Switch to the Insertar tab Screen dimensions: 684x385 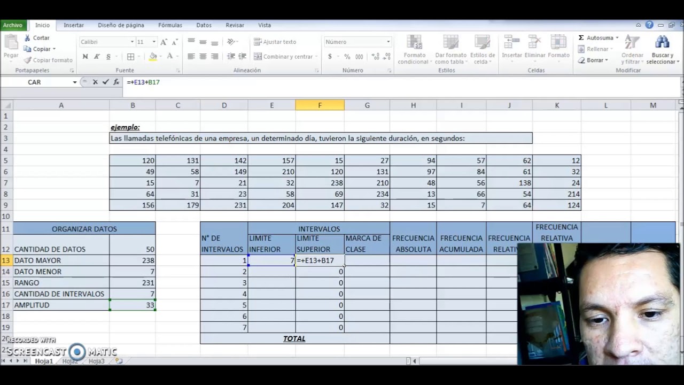pos(74,25)
